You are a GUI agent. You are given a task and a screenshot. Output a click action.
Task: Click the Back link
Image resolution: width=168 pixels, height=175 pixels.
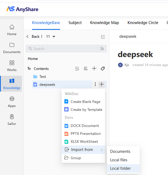[36, 36]
